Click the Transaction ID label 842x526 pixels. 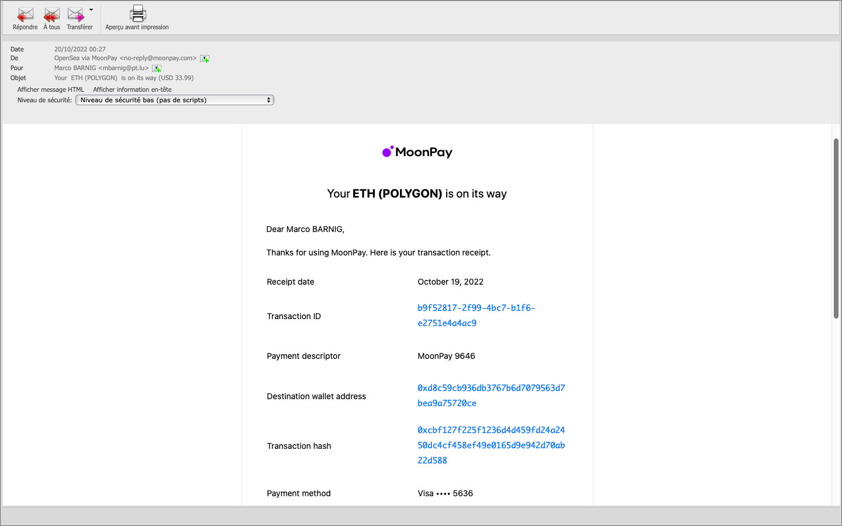pyautogui.click(x=294, y=316)
